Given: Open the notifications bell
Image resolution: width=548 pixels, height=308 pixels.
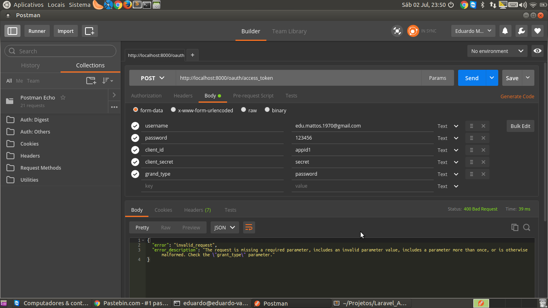Looking at the screenshot, I should [x=505, y=31].
